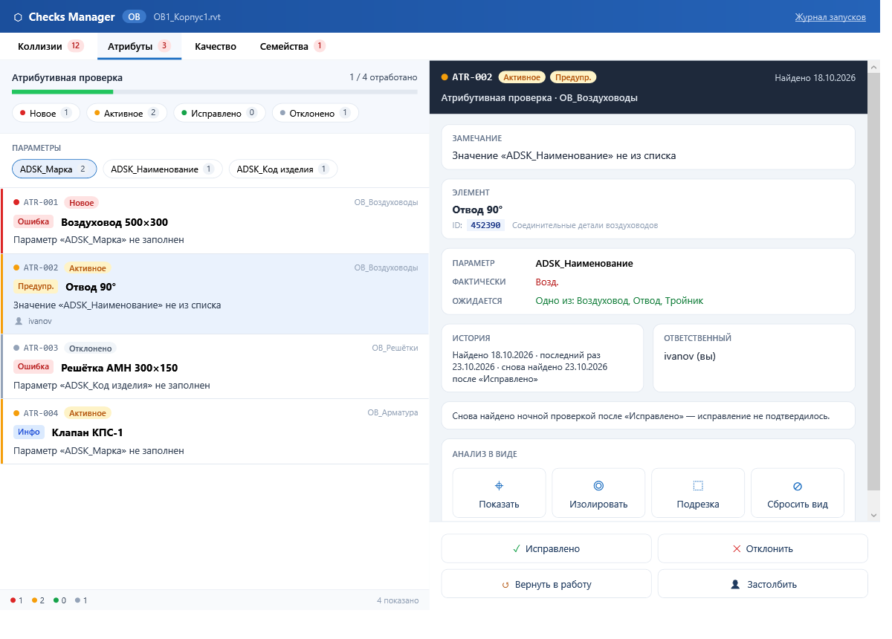
Task: Open Журнал запусков link
Action: tap(830, 17)
